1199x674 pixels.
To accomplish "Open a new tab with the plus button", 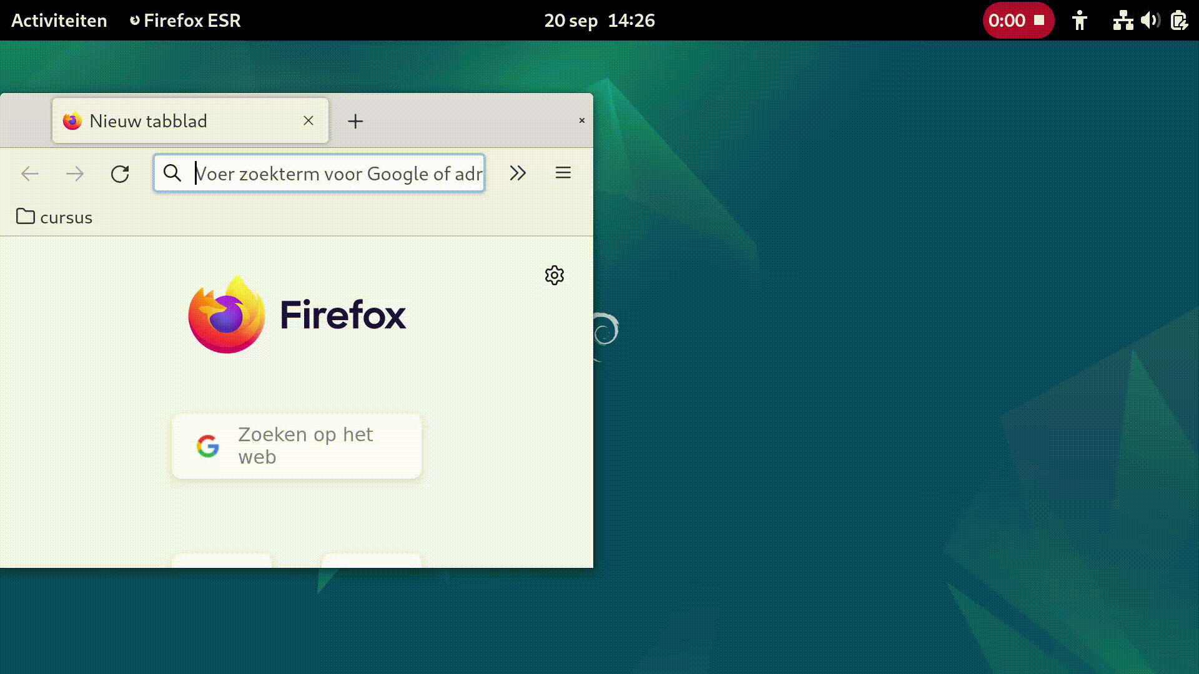I will [x=355, y=121].
